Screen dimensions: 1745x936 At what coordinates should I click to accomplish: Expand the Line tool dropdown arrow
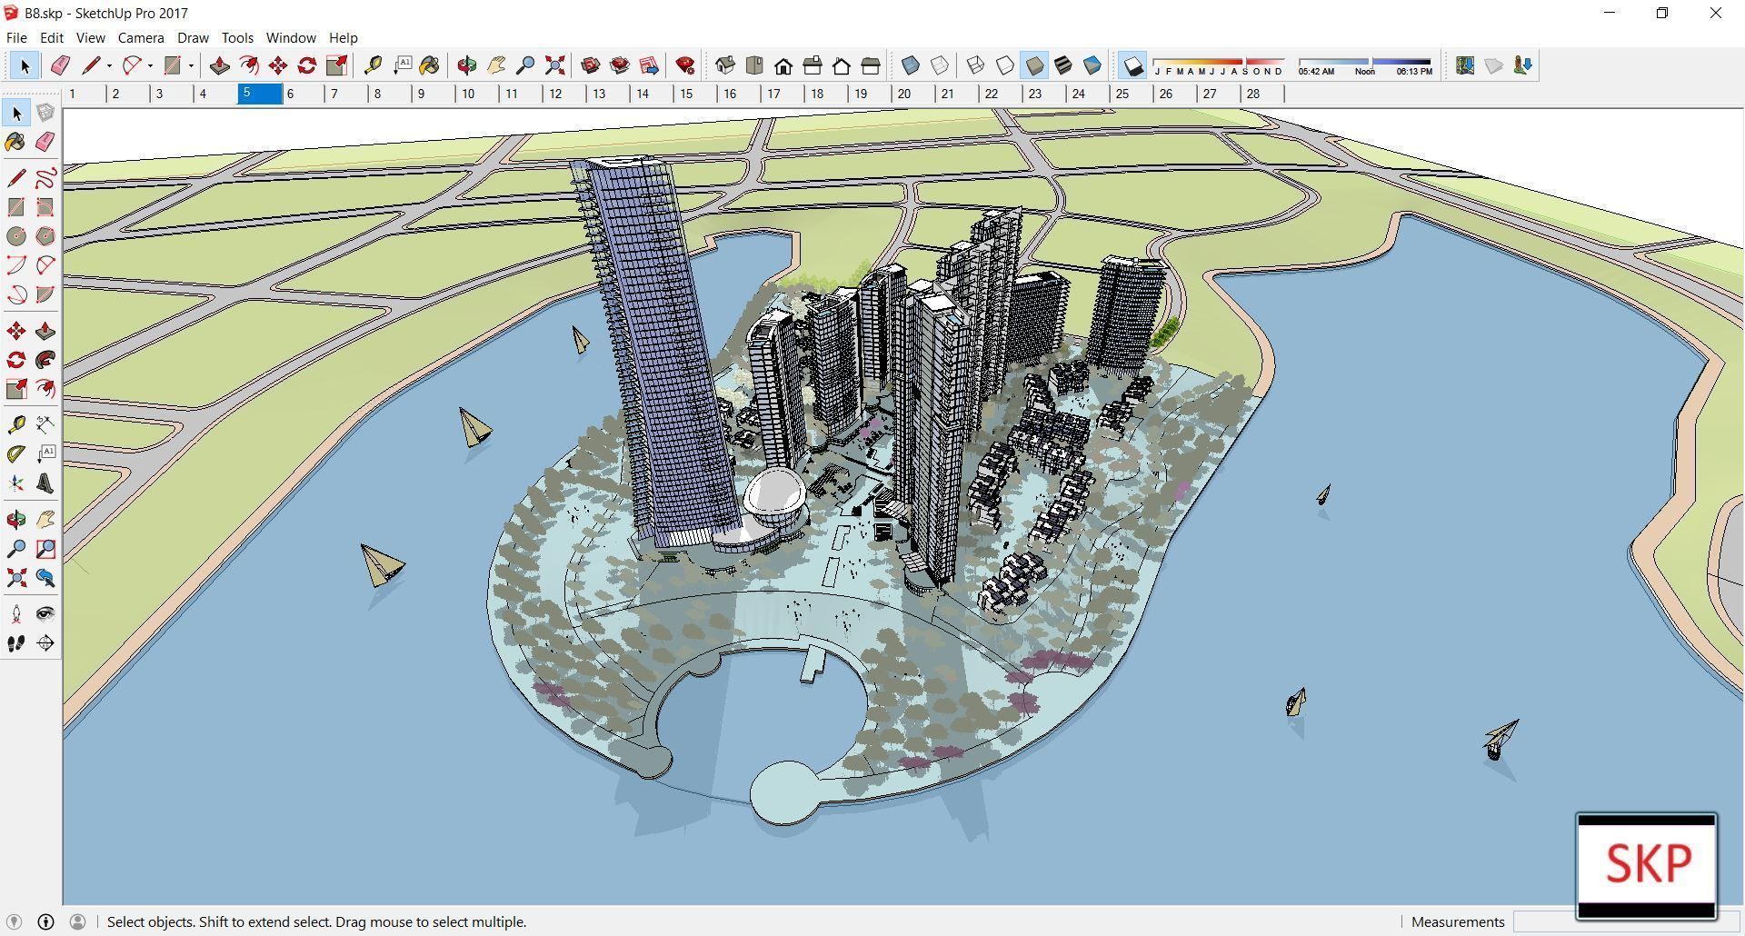(x=109, y=65)
